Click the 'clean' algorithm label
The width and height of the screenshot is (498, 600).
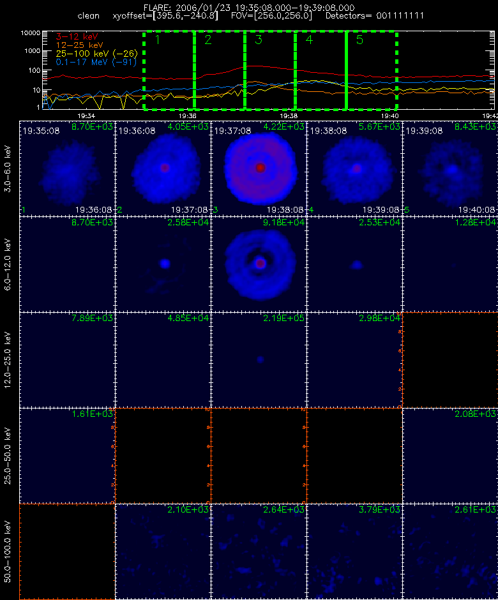coord(88,16)
